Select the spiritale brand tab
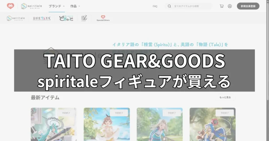This screenshot has width=269, height=141. [16, 18]
